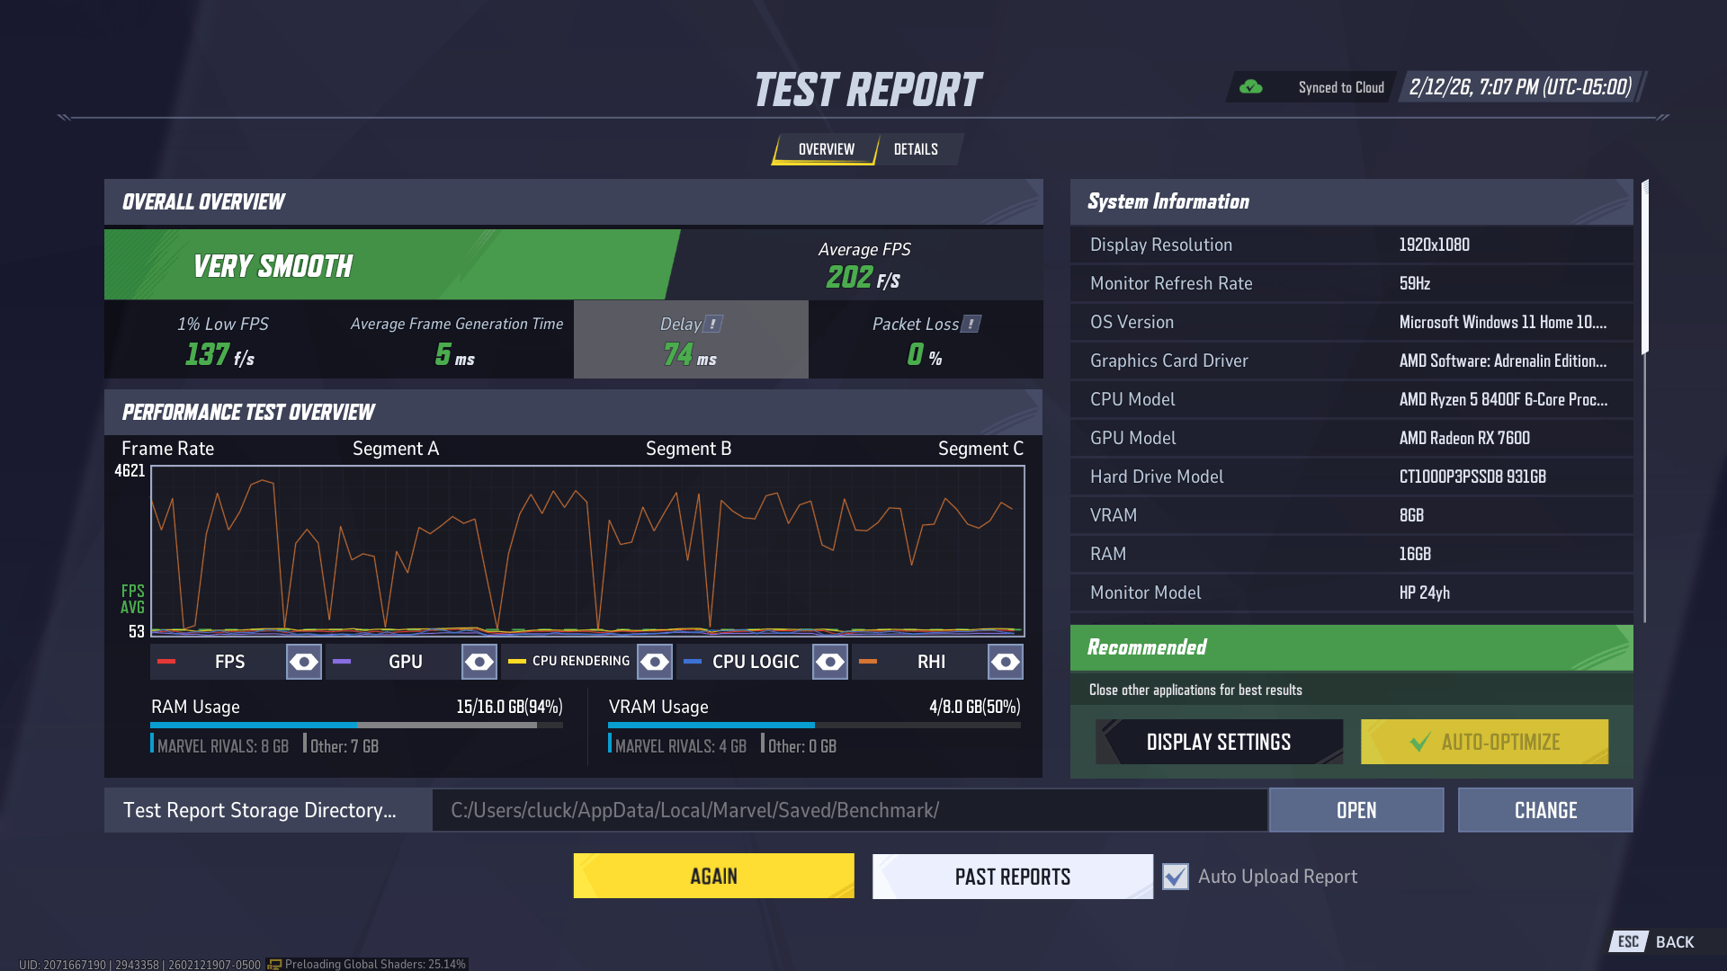Click the blue CPU Logic legend swatch

pos(693,662)
